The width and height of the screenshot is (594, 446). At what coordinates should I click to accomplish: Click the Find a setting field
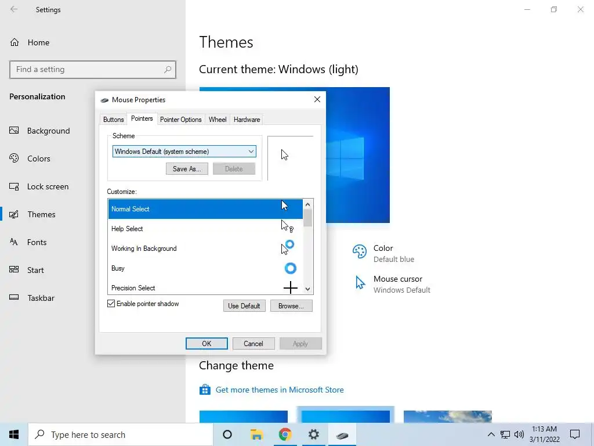pyautogui.click(x=93, y=70)
